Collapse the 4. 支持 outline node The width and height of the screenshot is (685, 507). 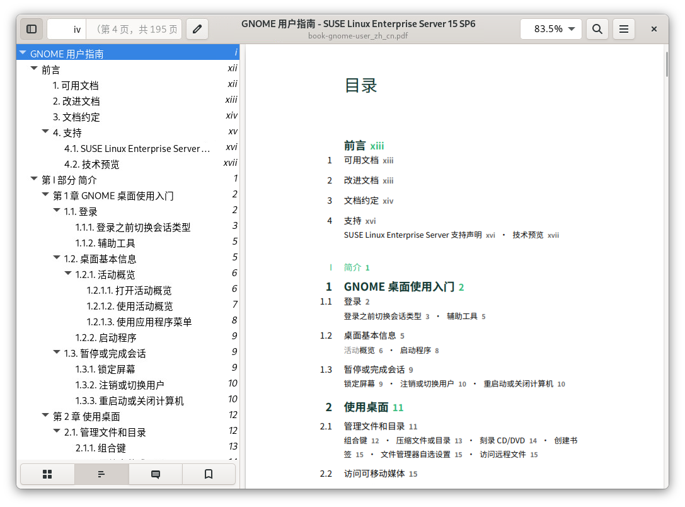(45, 132)
